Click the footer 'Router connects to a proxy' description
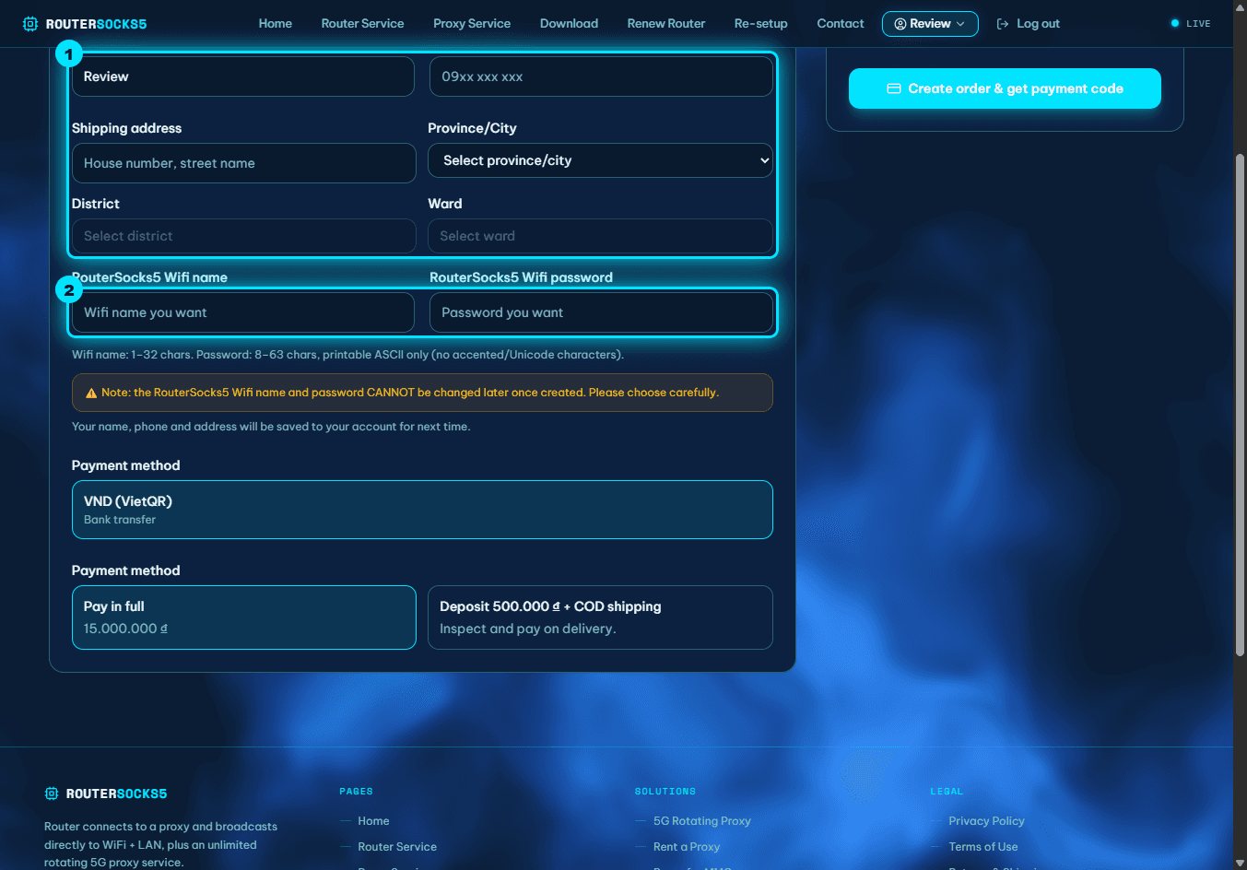The height and width of the screenshot is (870, 1247). click(160, 845)
